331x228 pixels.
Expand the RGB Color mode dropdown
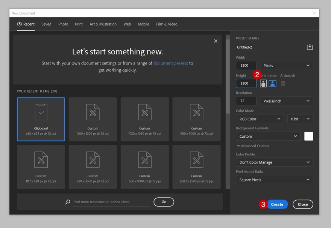260,119
